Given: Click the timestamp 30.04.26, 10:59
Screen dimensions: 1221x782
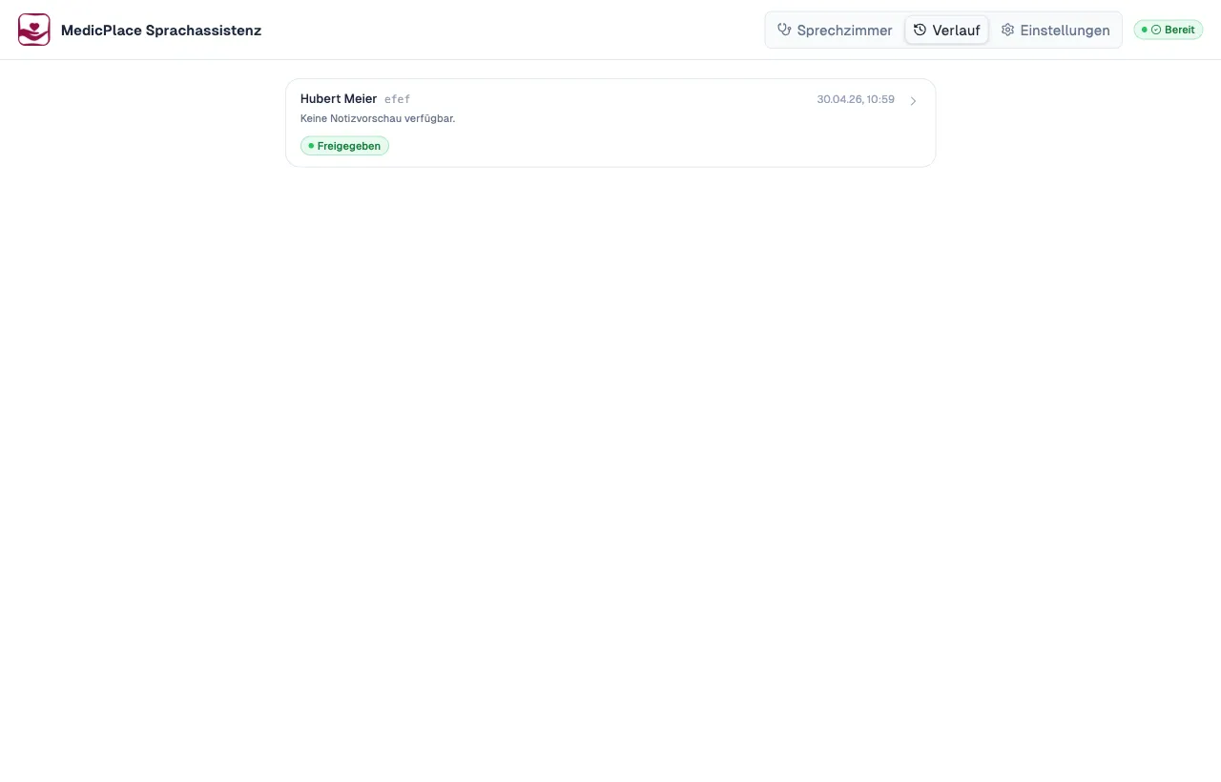Looking at the screenshot, I should pyautogui.click(x=856, y=99).
